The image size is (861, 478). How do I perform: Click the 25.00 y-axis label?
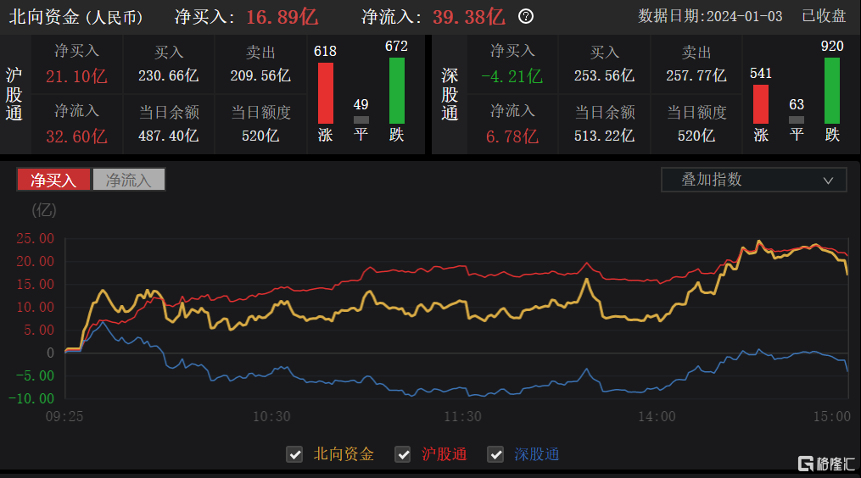coord(35,239)
